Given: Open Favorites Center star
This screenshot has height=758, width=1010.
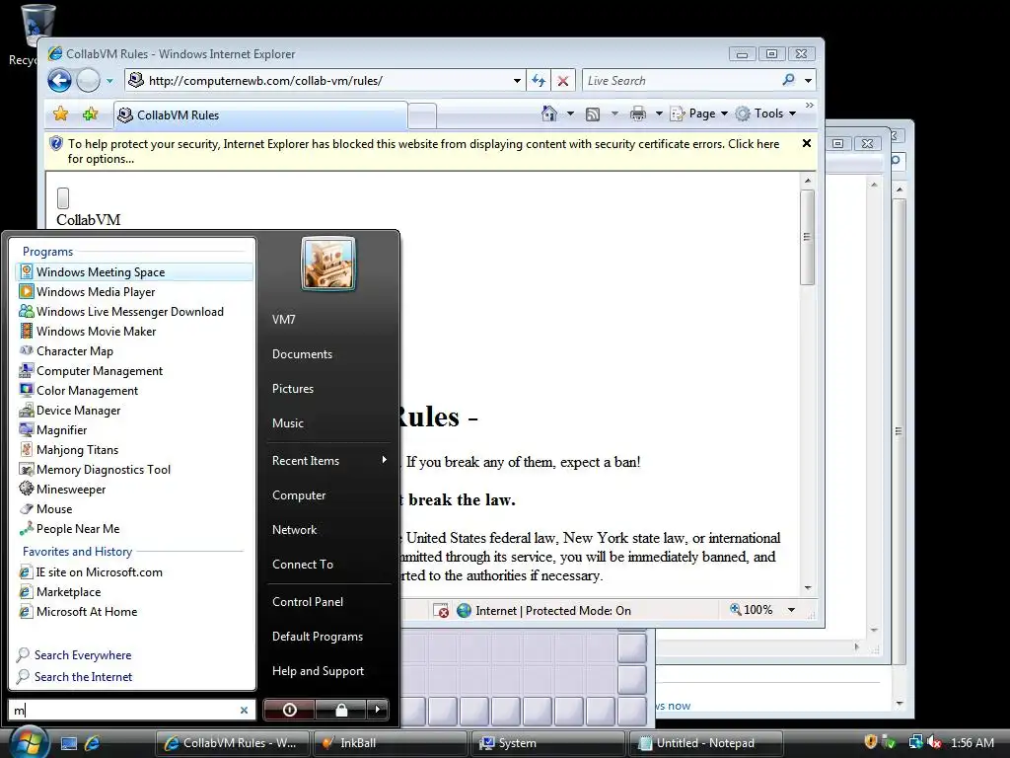Looking at the screenshot, I should pos(60,114).
